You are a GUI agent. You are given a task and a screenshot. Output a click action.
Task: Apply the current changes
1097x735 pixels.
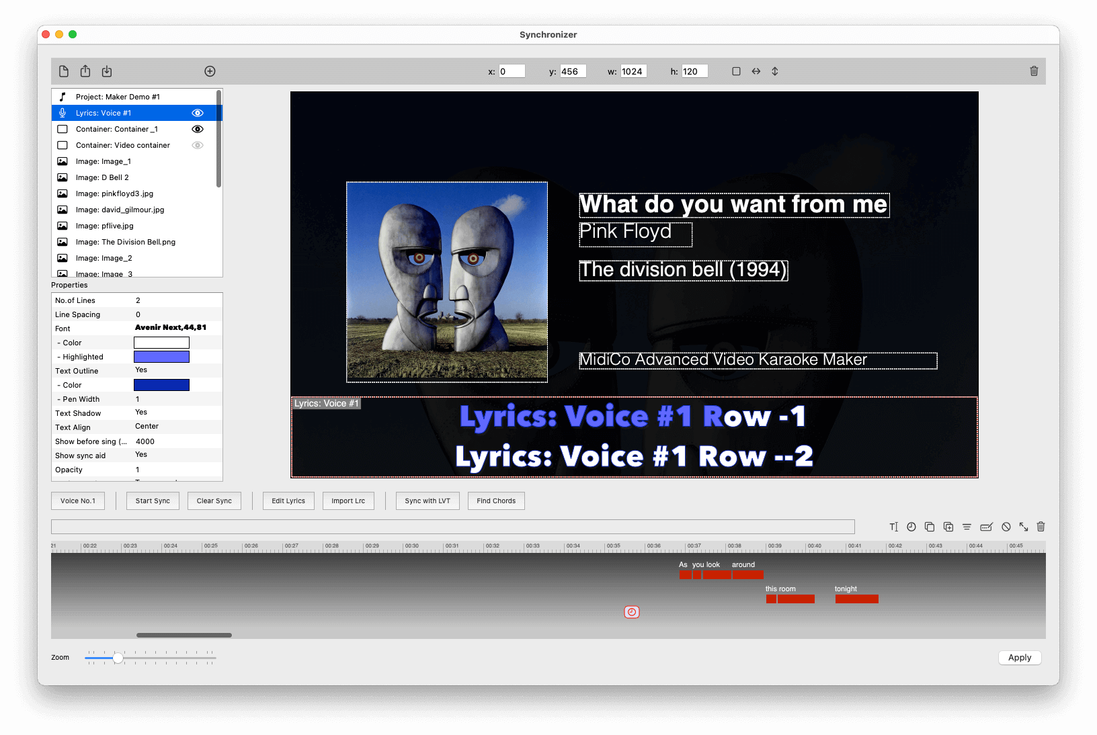(1019, 658)
